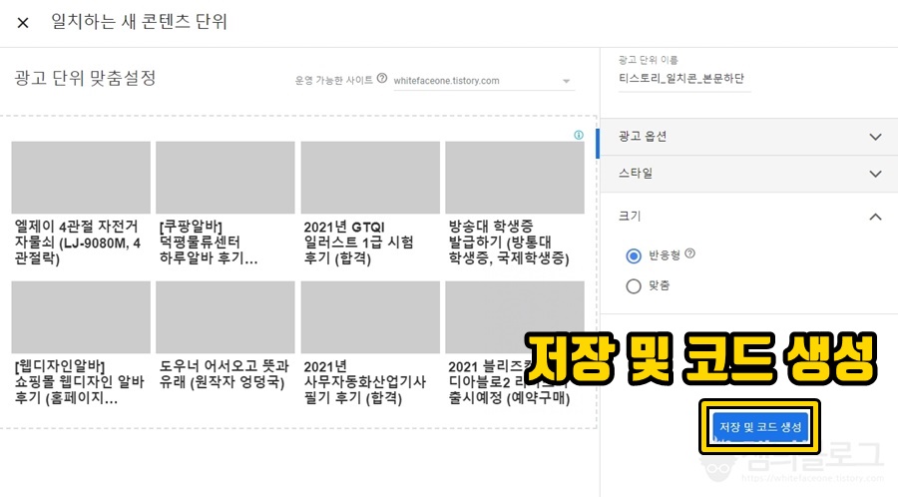The width and height of the screenshot is (898, 497).
Task: Expand the 광고 옵션 section
Action: click(x=749, y=137)
